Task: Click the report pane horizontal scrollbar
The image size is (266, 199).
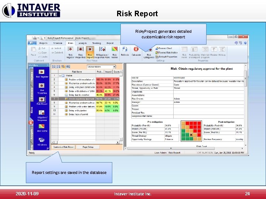Action: point(171,149)
